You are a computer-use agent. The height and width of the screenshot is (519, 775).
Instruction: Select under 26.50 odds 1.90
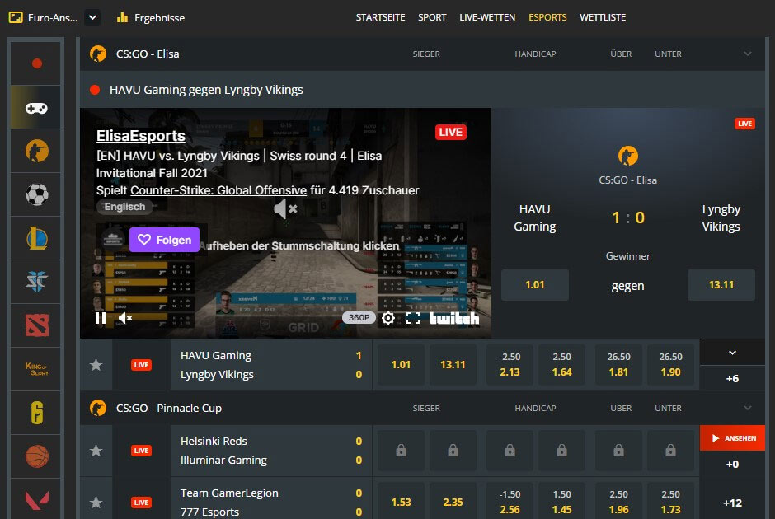coord(670,364)
